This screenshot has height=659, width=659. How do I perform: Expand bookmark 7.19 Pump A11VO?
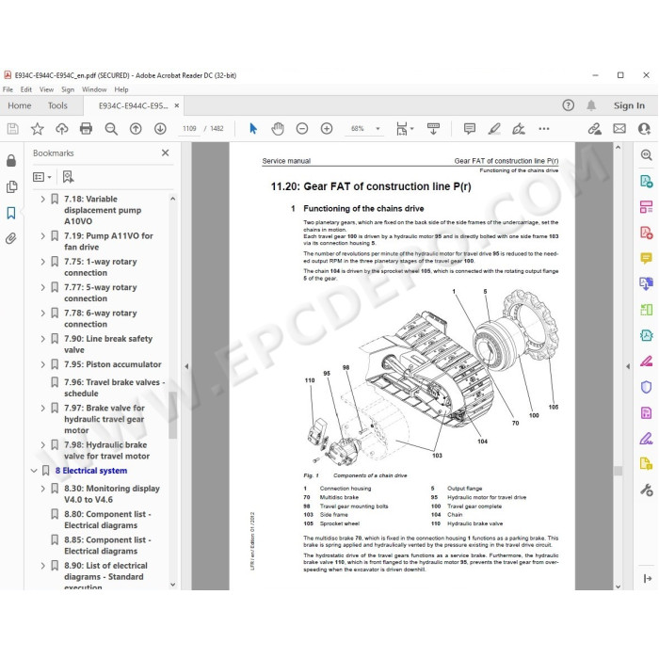43,235
